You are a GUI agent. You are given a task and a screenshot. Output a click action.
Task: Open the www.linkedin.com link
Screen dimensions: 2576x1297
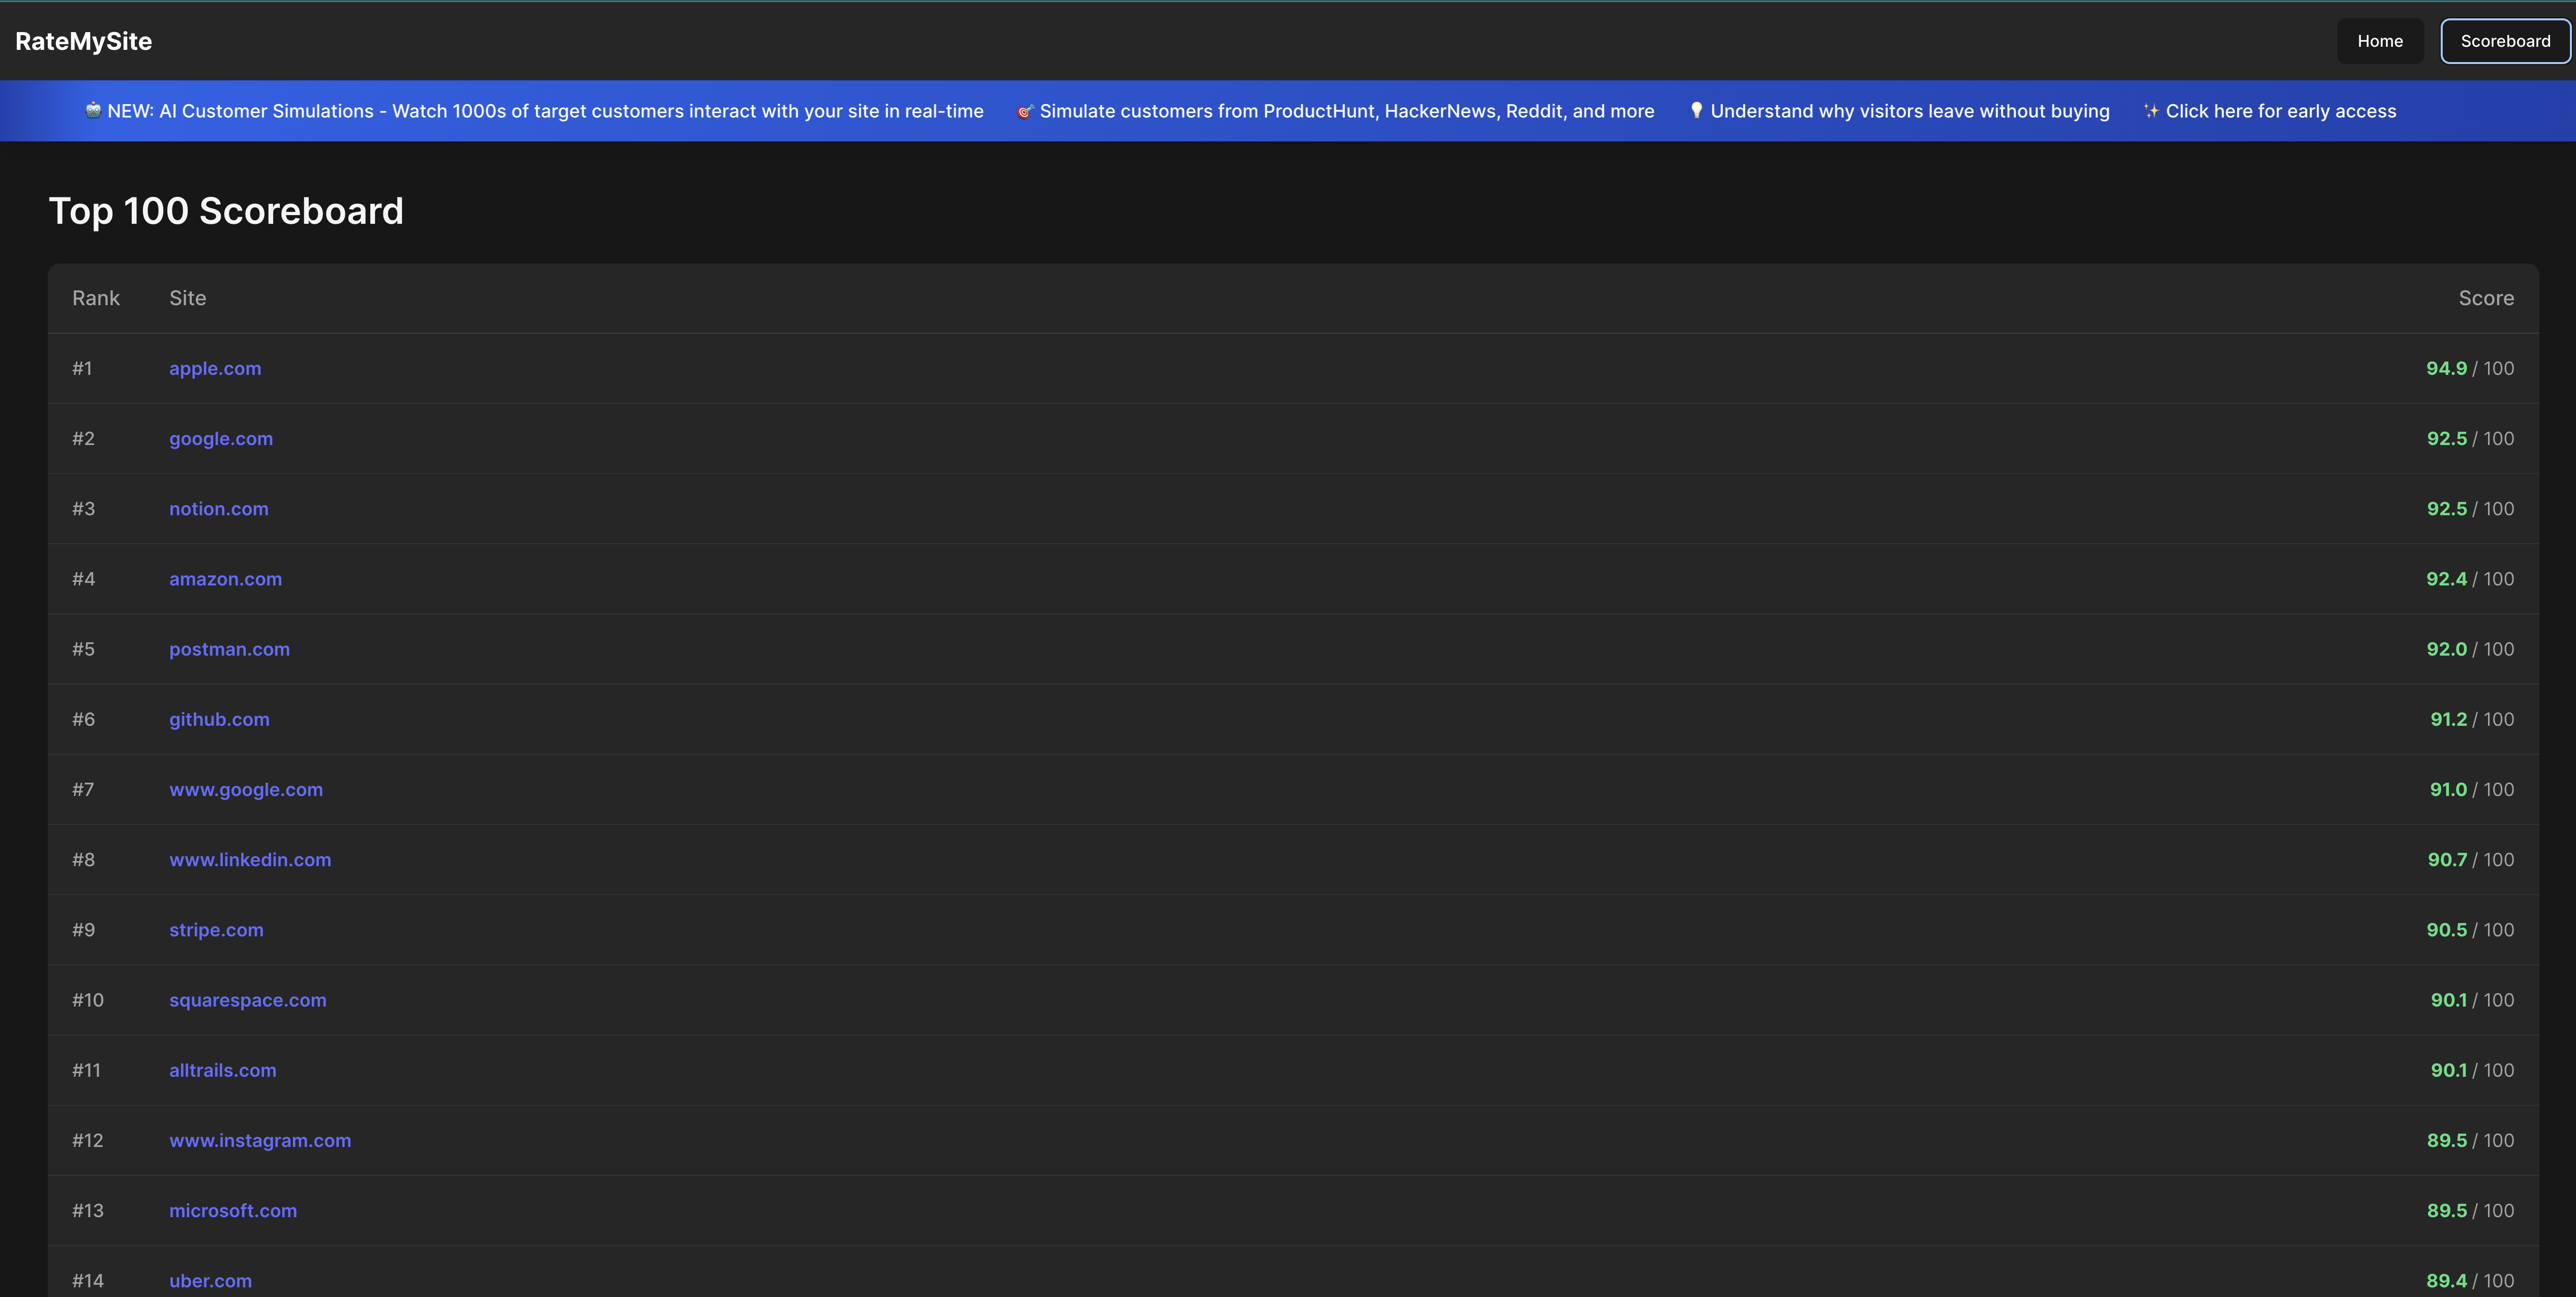point(250,859)
